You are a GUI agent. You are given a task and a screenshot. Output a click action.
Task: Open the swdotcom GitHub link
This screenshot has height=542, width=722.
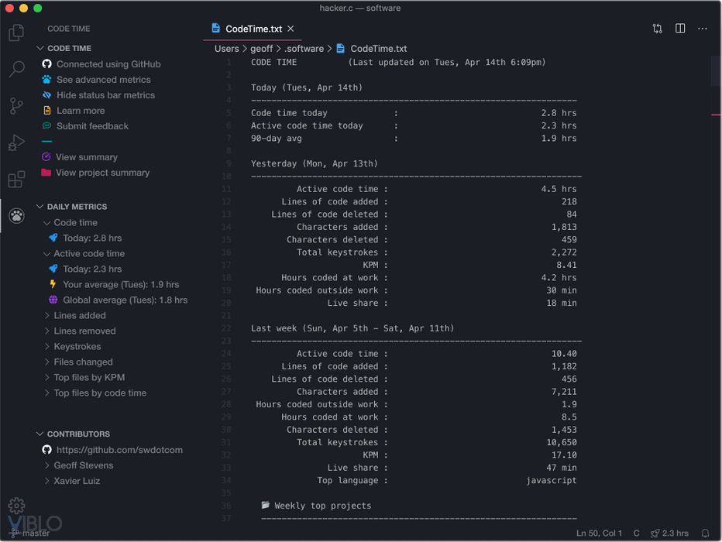[x=119, y=450]
